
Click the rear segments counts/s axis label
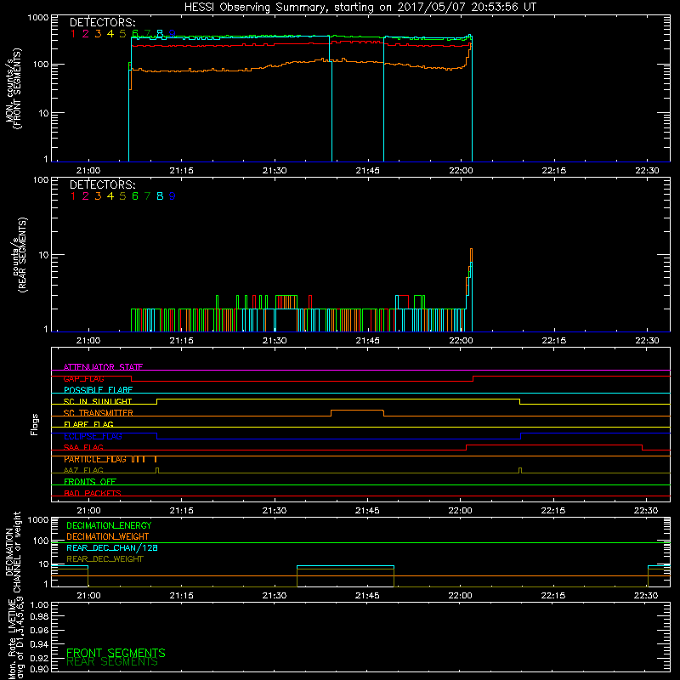pos(20,254)
